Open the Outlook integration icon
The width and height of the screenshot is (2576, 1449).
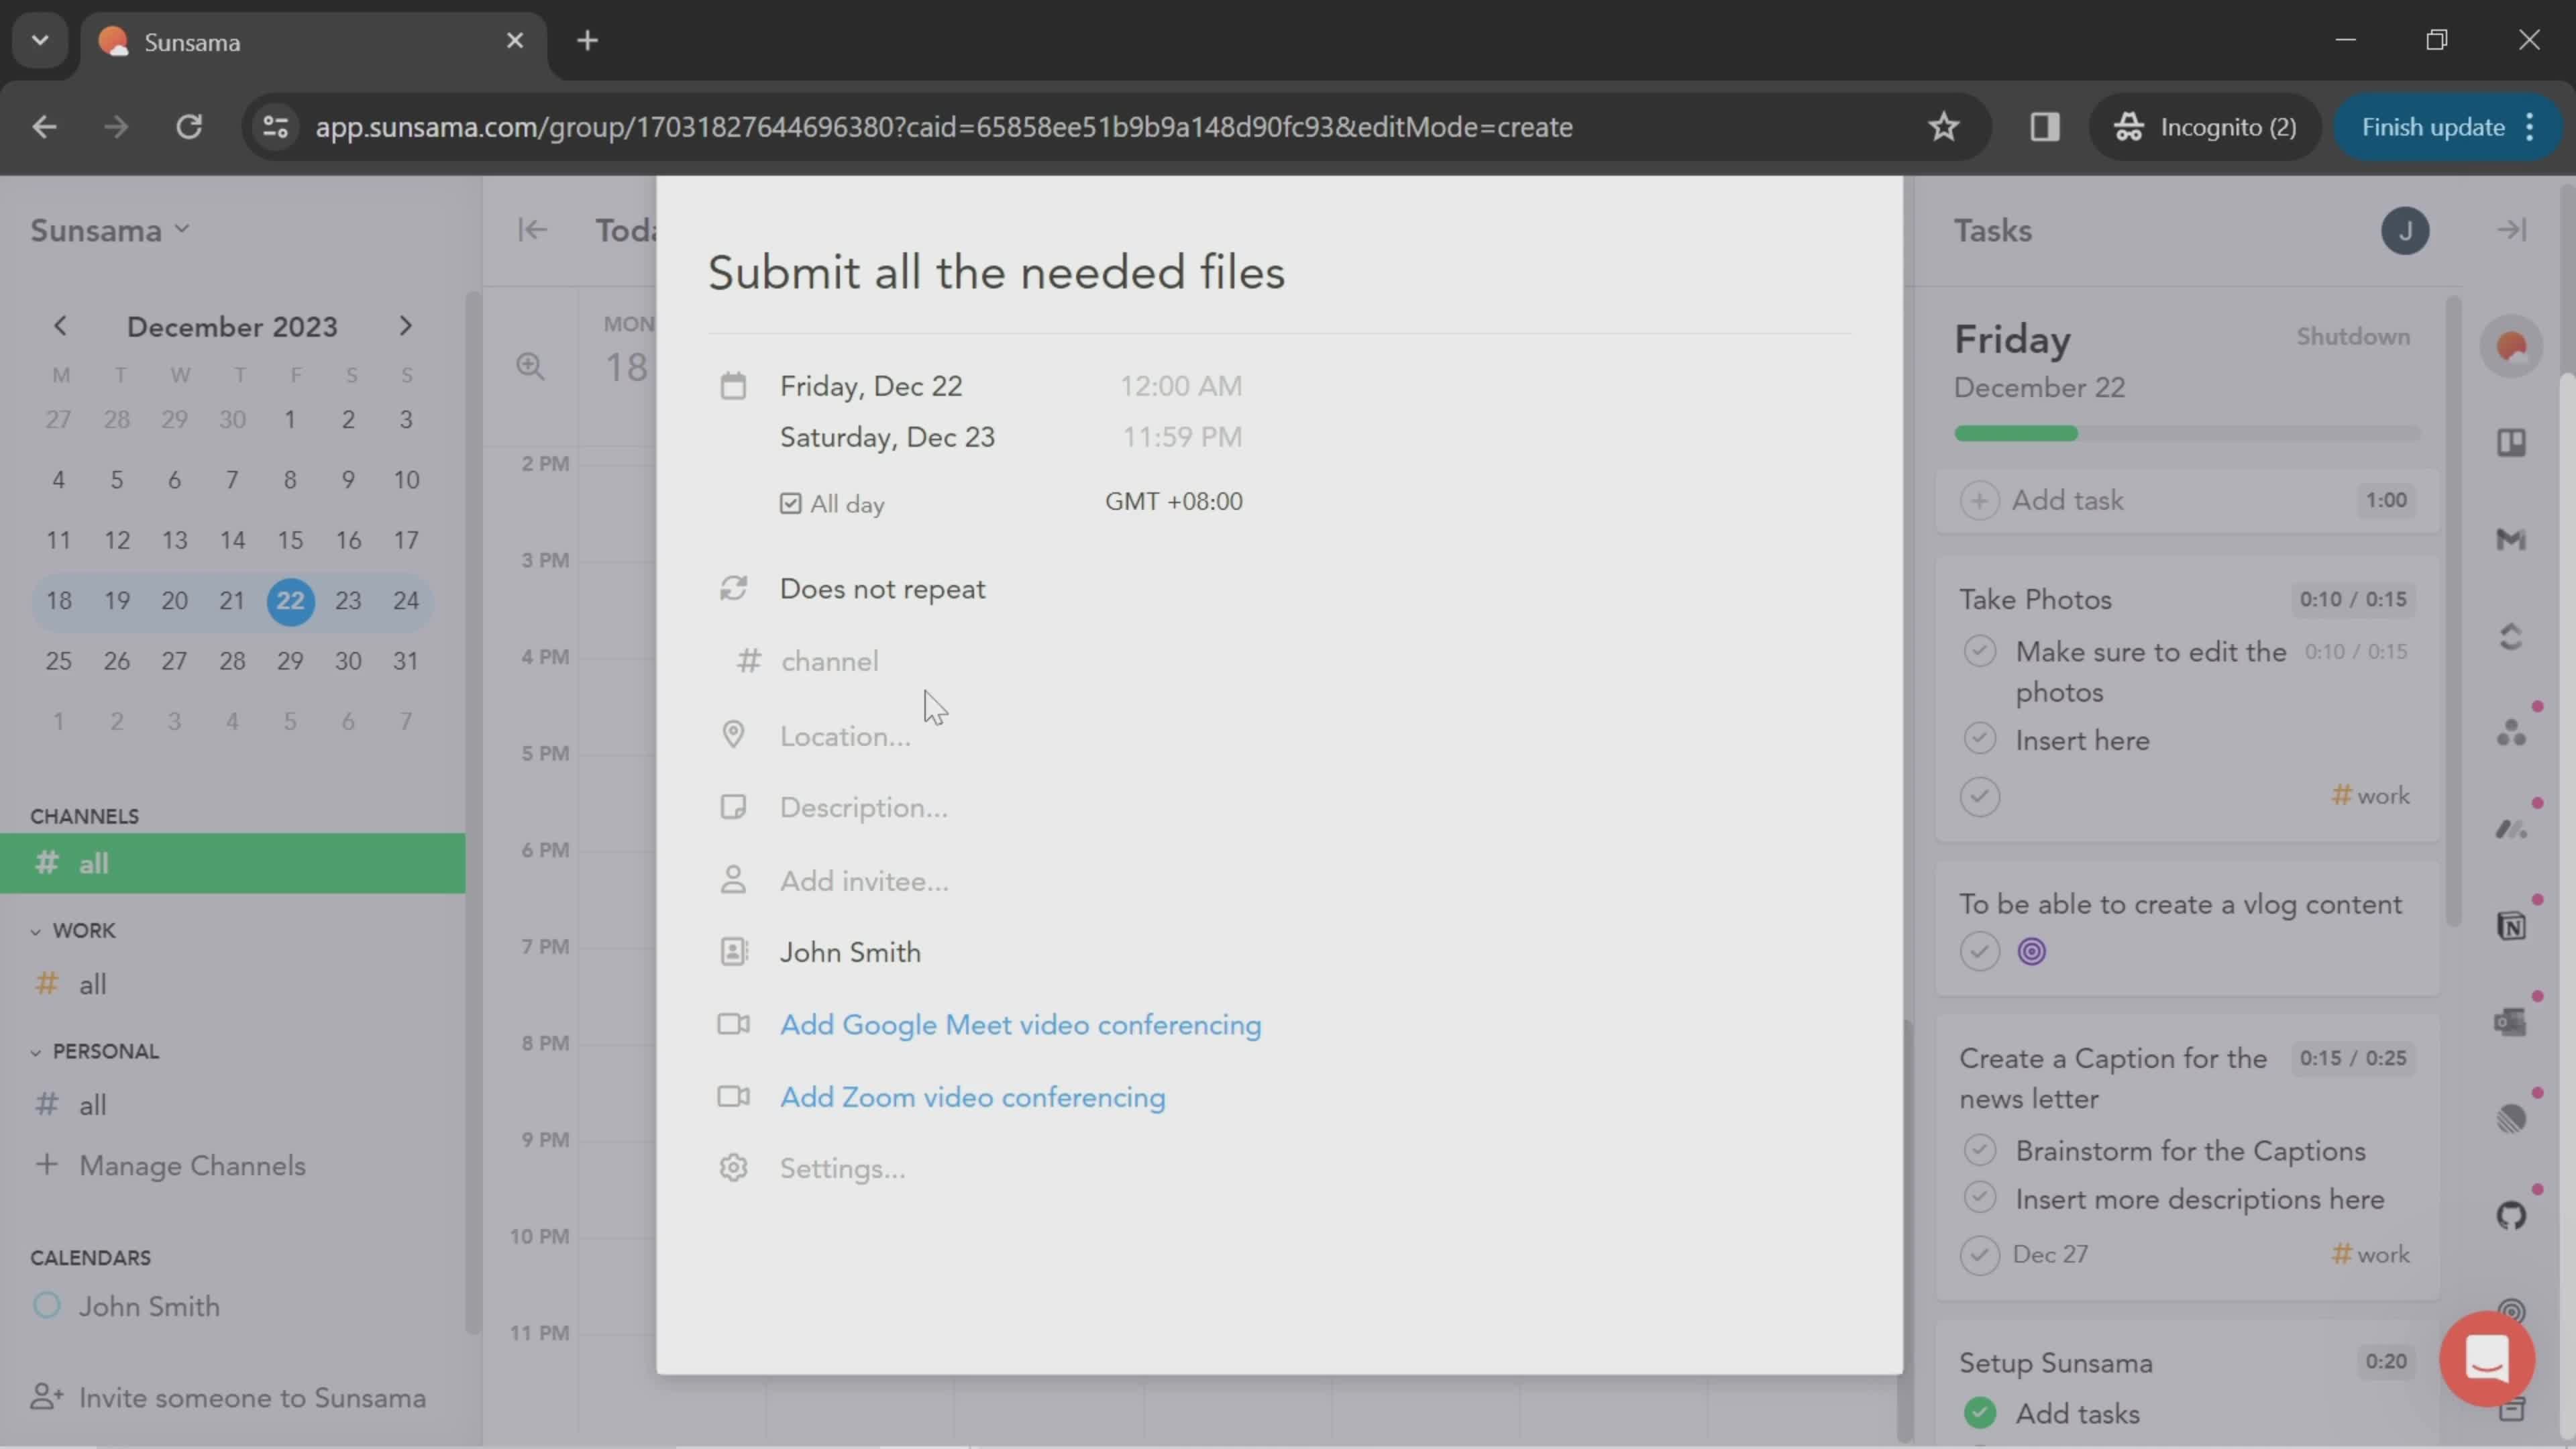pos(2511,1022)
